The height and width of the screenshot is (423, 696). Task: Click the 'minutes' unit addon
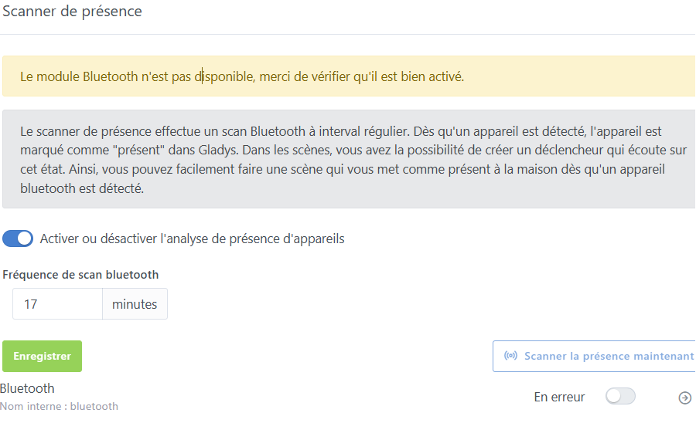[135, 304]
